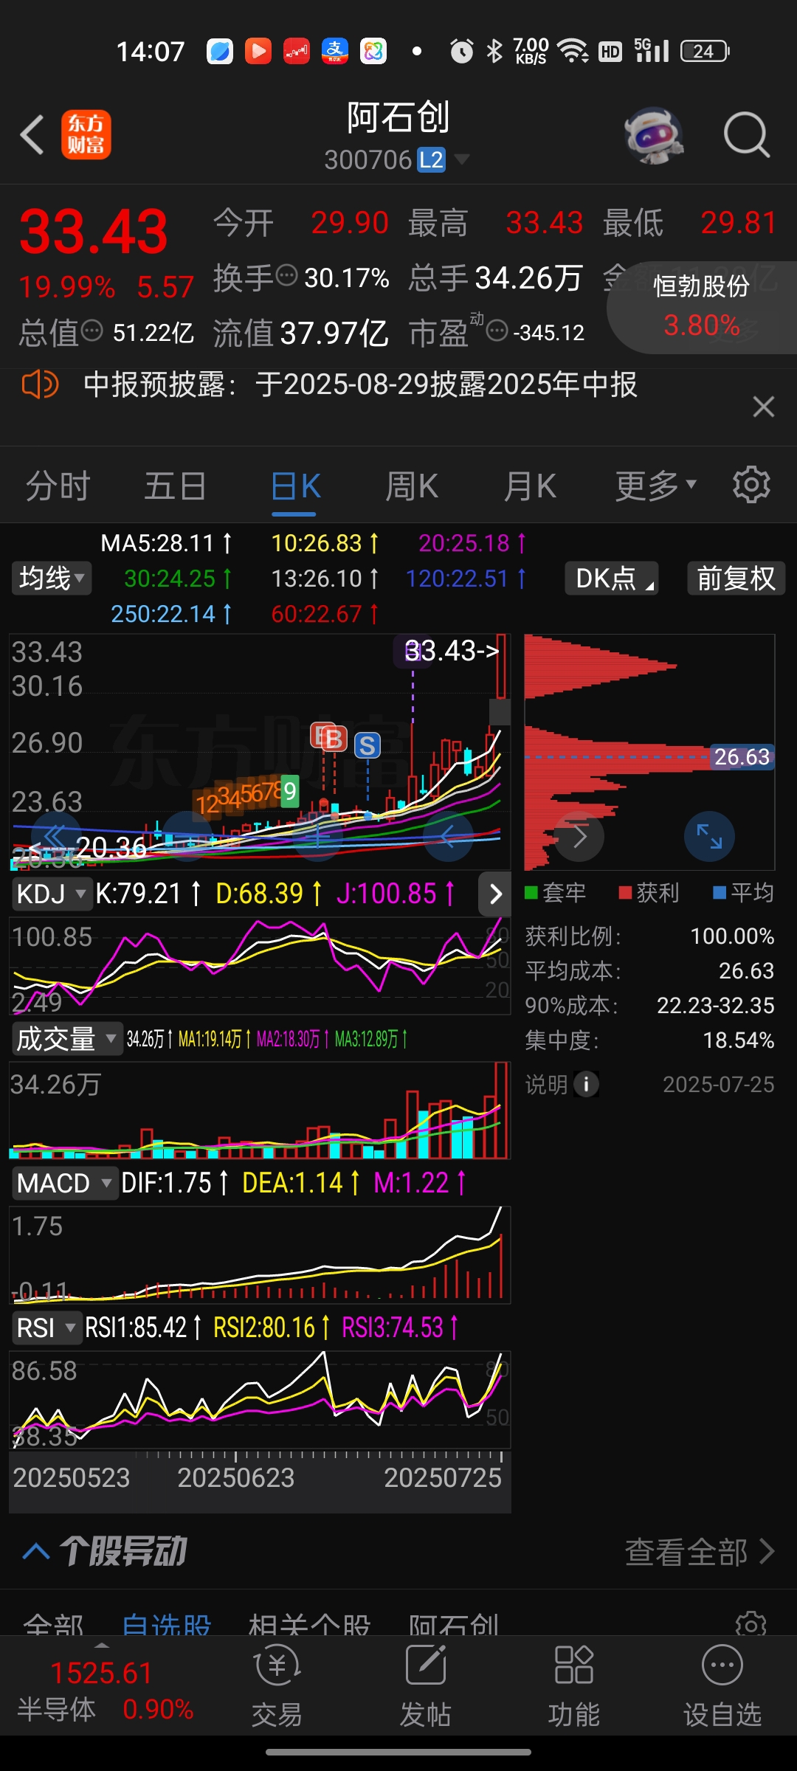Switch to the 周K tab
The width and height of the screenshot is (797, 1771).
(412, 486)
